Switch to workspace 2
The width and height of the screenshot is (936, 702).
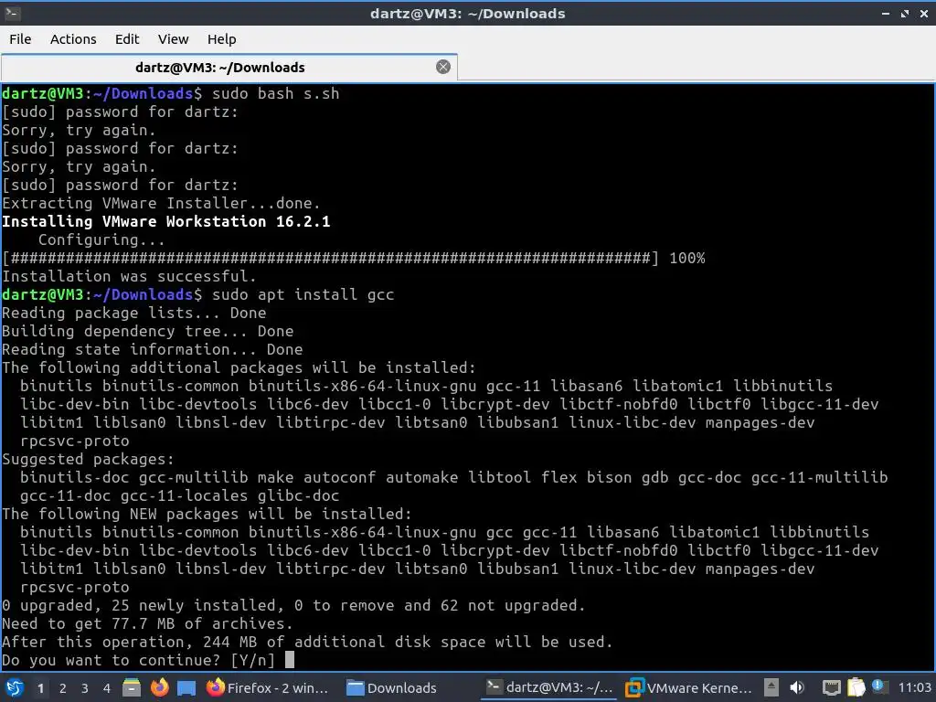click(63, 688)
